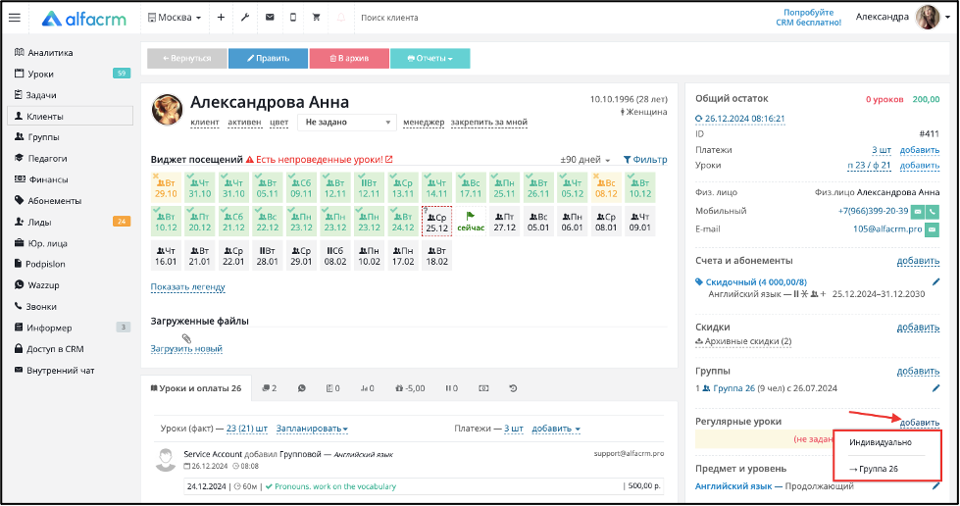Select Индивидуально from the popup menu

tap(881, 442)
